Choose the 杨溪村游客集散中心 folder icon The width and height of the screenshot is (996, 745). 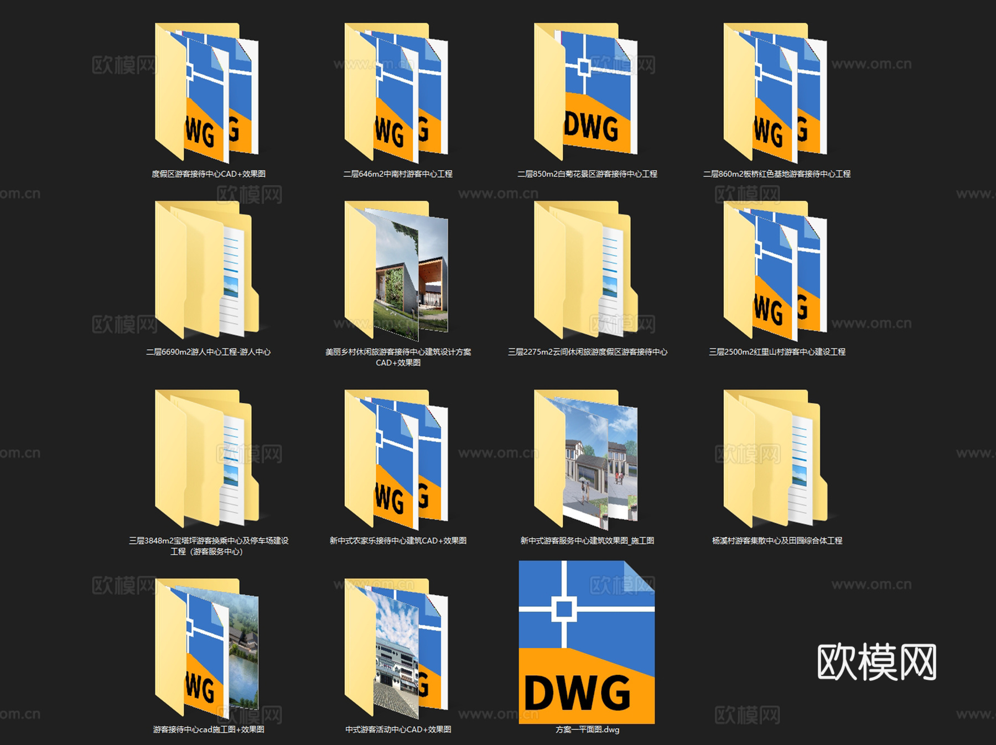tap(776, 459)
